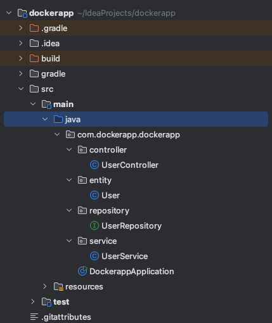This screenshot has width=272, height=323.
Task: Click the UserController class icon
Action: point(94,165)
